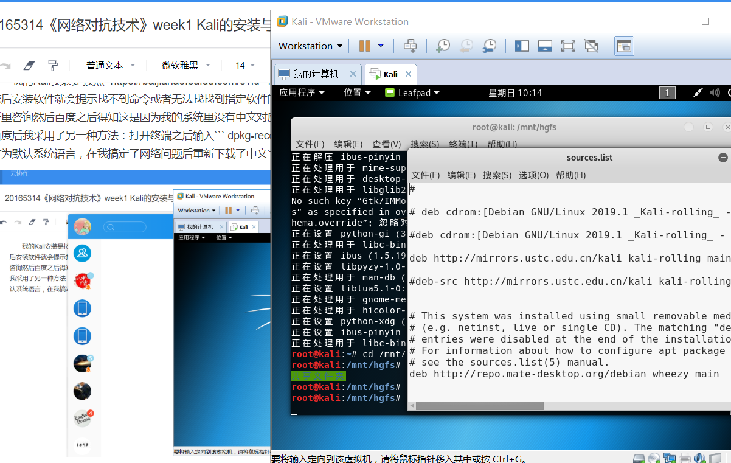The width and height of the screenshot is (731, 463).
Task: Open the 1643 group chat
Action: click(83, 445)
